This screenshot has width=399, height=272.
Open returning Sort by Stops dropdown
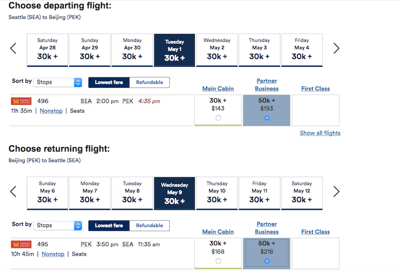[59, 225]
